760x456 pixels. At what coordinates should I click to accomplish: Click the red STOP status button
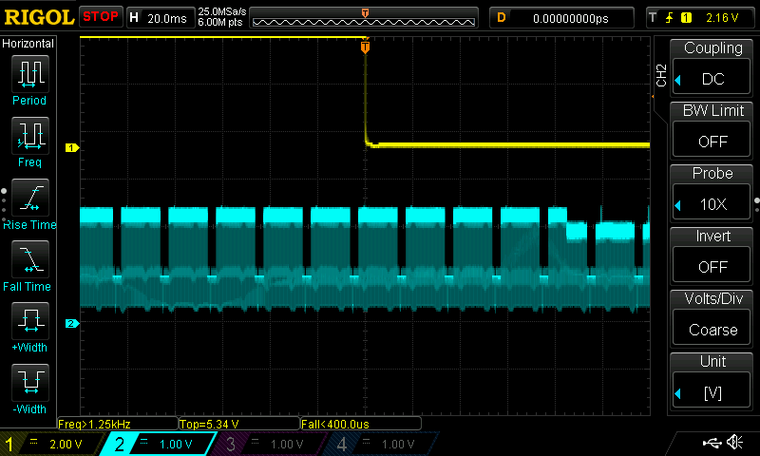[100, 17]
